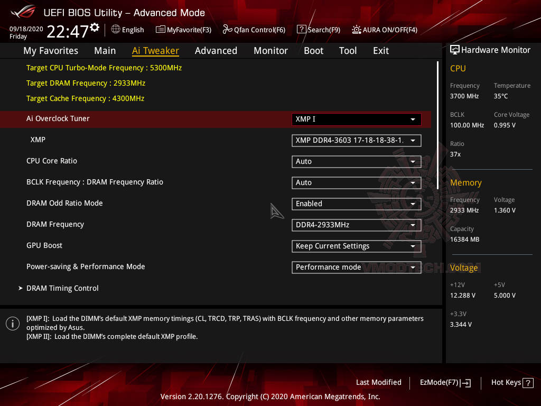Disable DRAM Odd Ratio Mode
This screenshot has height=406, width=541.
pos(356,204)
